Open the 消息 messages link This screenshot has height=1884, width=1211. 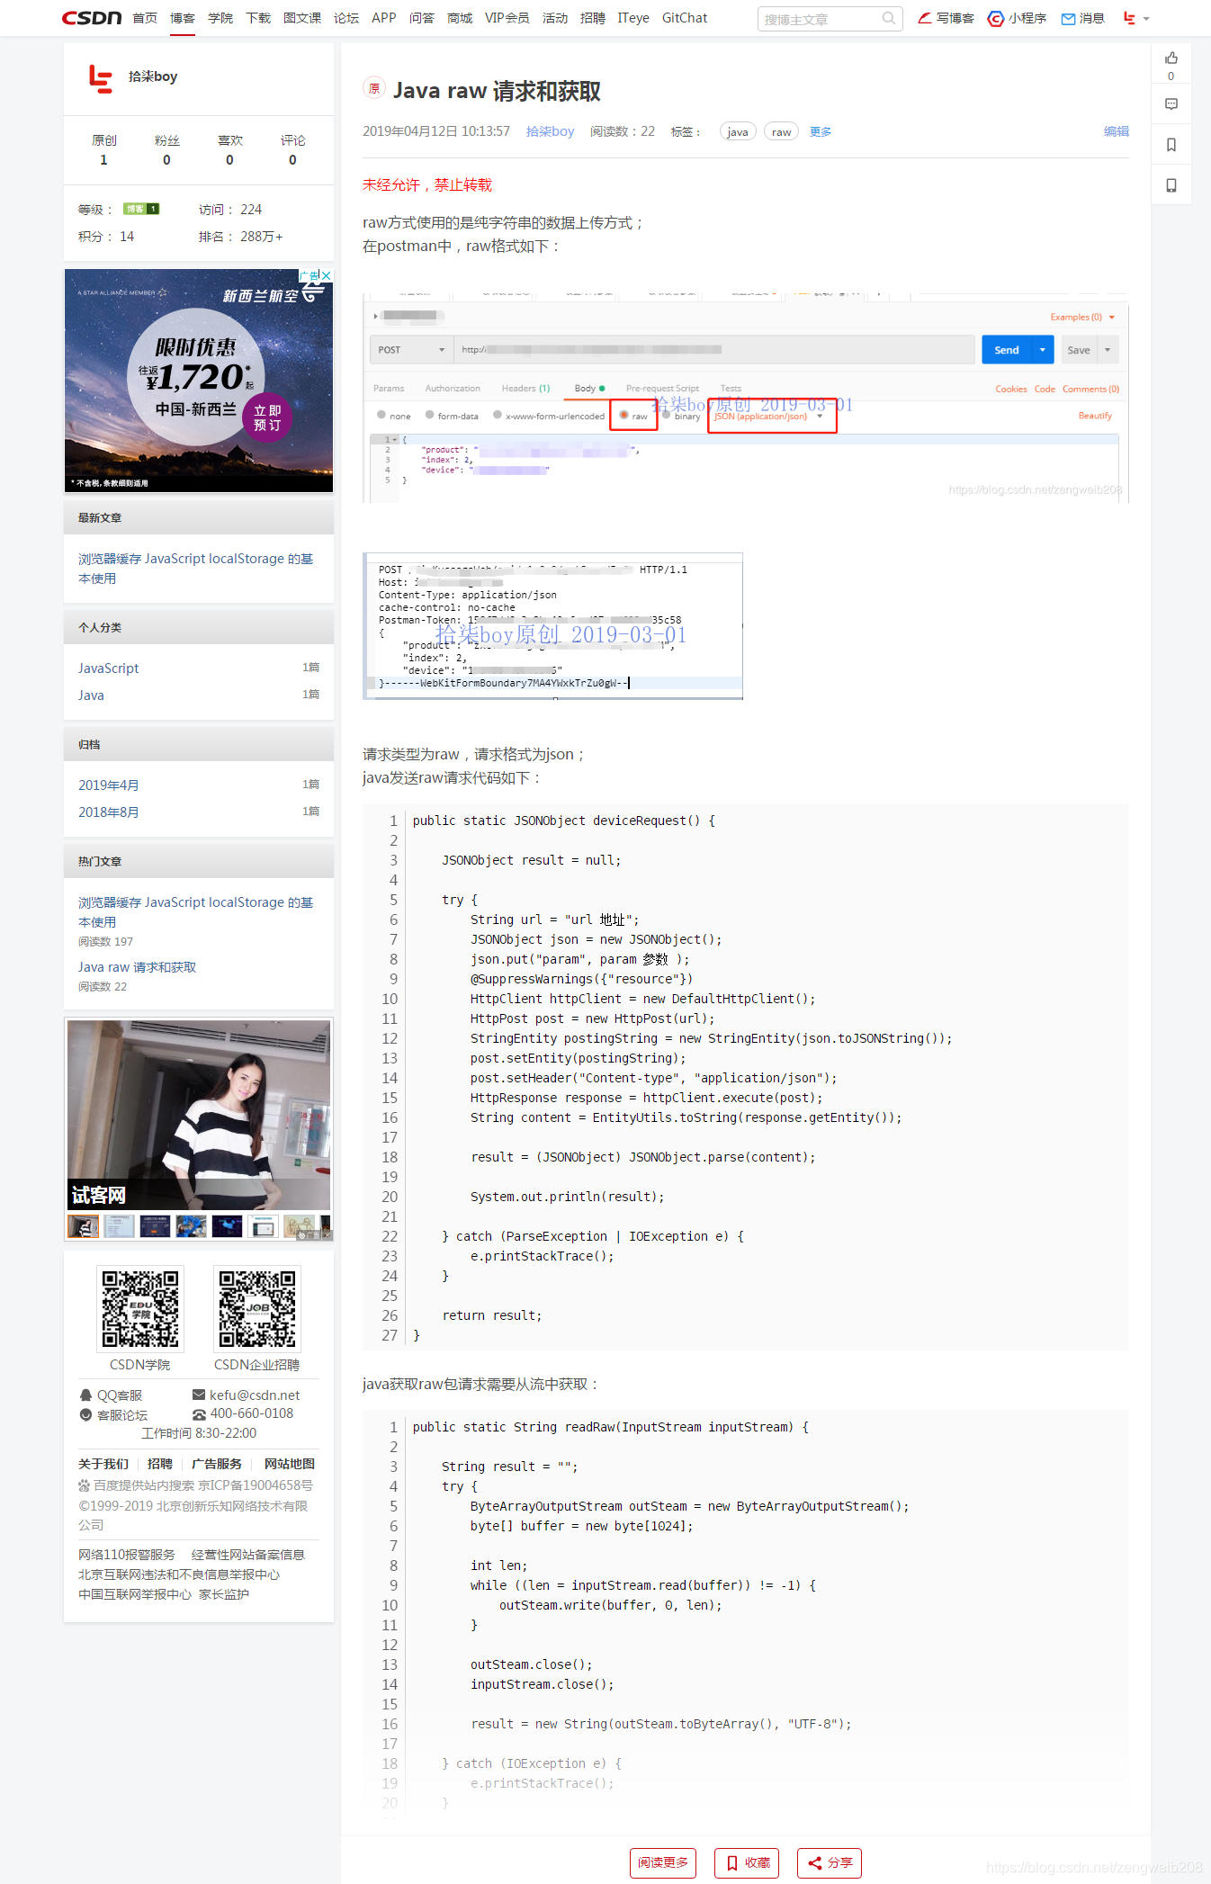1082,18
